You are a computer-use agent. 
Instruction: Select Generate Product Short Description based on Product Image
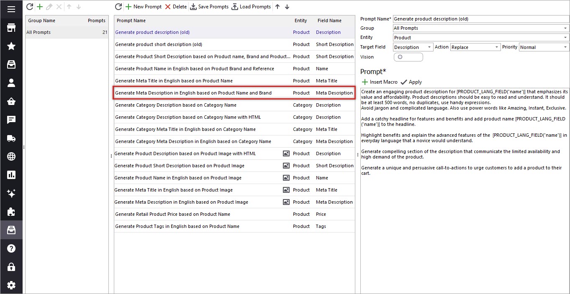tap(234, 166)
